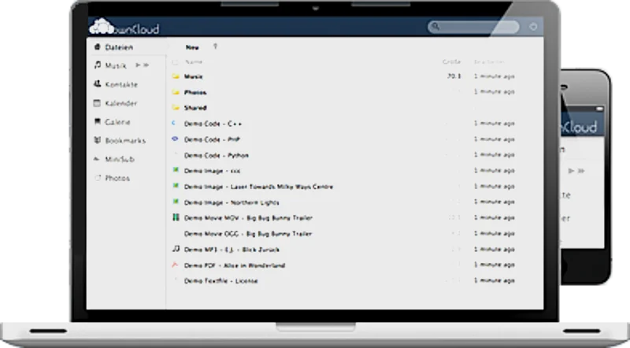Open the Photos folder in file list
The width and height of the screenshot is (630, 348).
pyautogui.click(x=195, y=92)
